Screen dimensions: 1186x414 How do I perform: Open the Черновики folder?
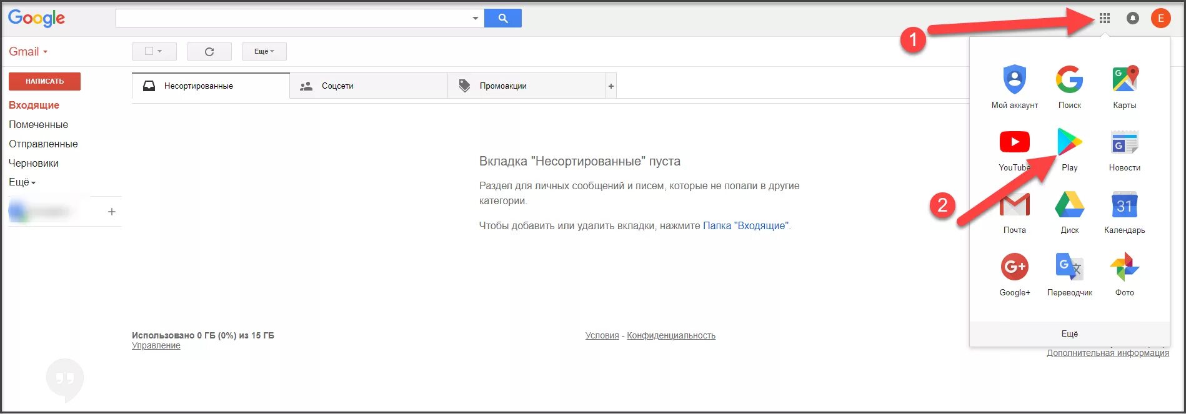[x=34, y=163]
